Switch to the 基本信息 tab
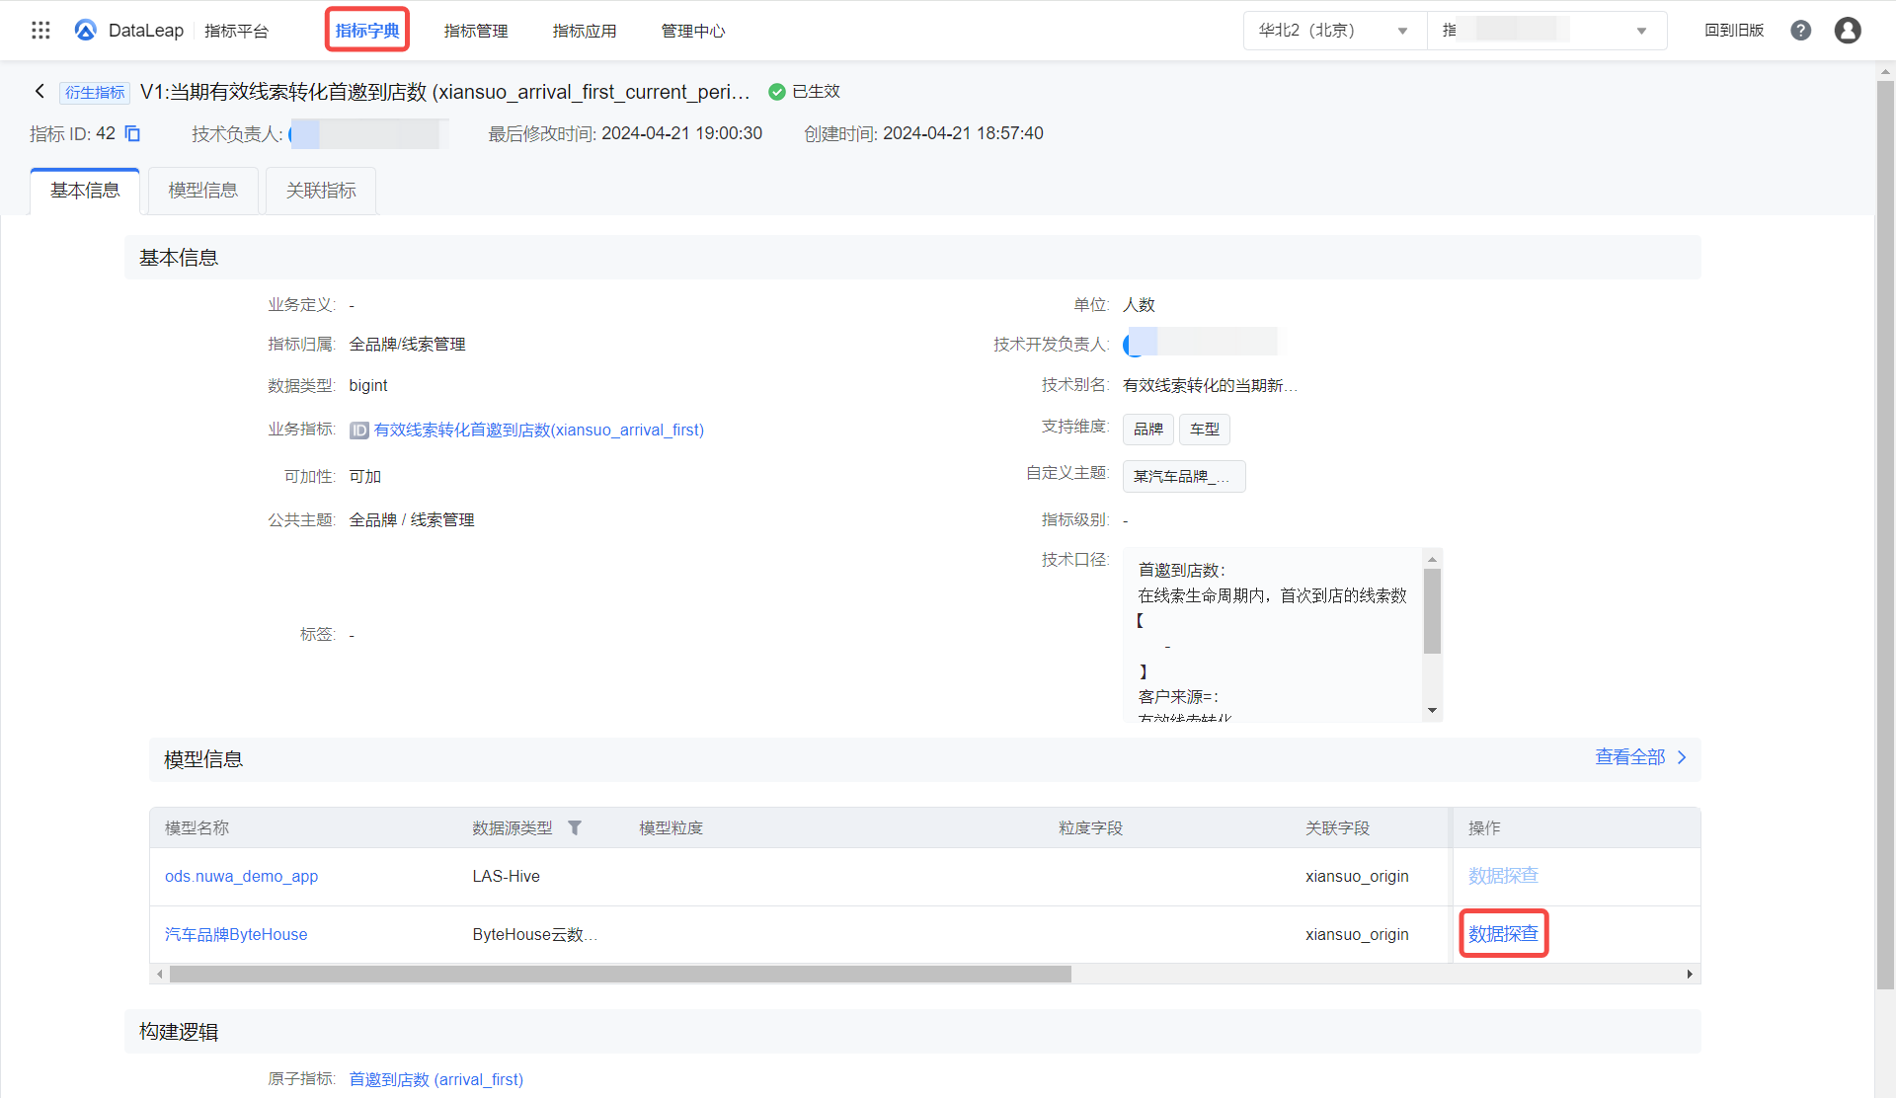1896x1098 pixels. (x=85, y=191)
